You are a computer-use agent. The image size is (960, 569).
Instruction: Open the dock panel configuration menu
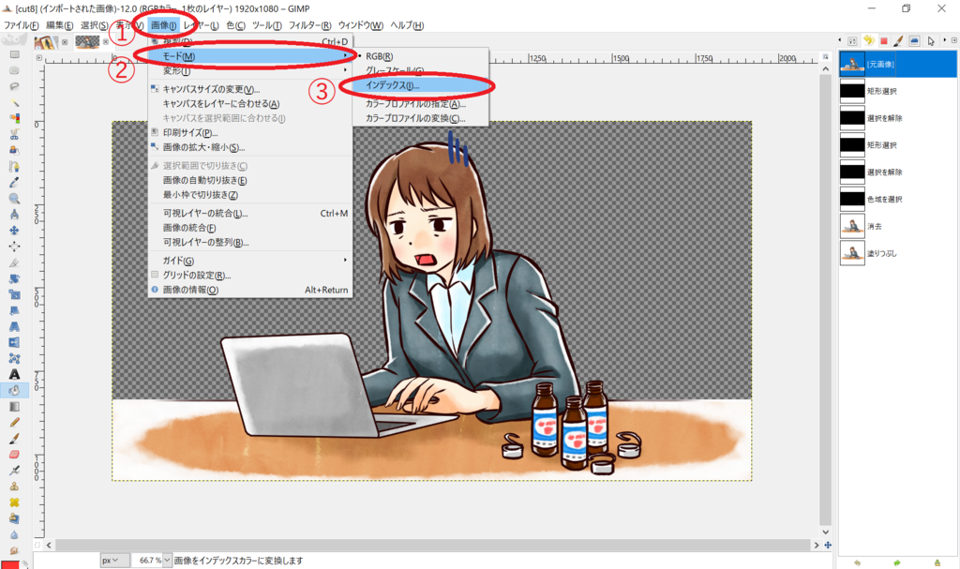tap(953, 40)
